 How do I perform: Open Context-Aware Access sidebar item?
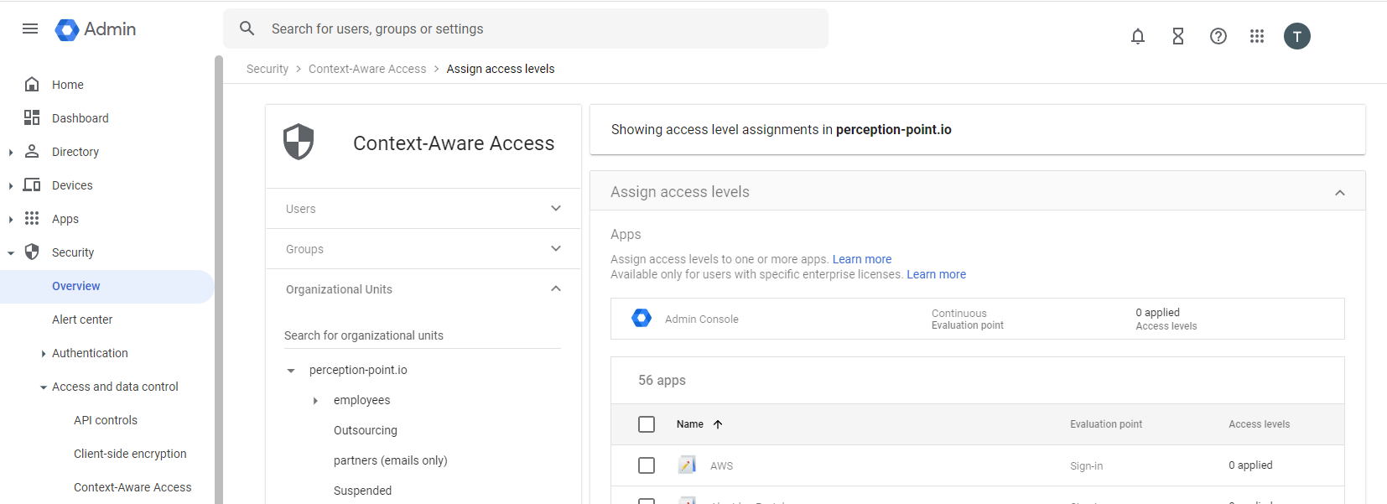click(x=132, y=487)
